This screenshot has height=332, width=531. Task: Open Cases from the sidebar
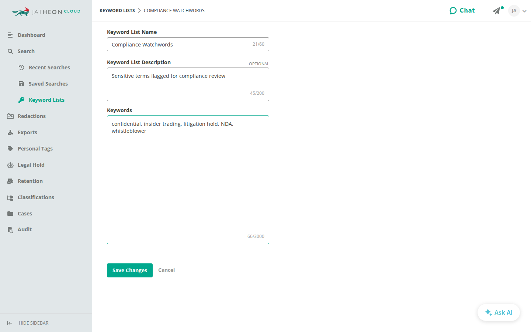click(25, 214)
